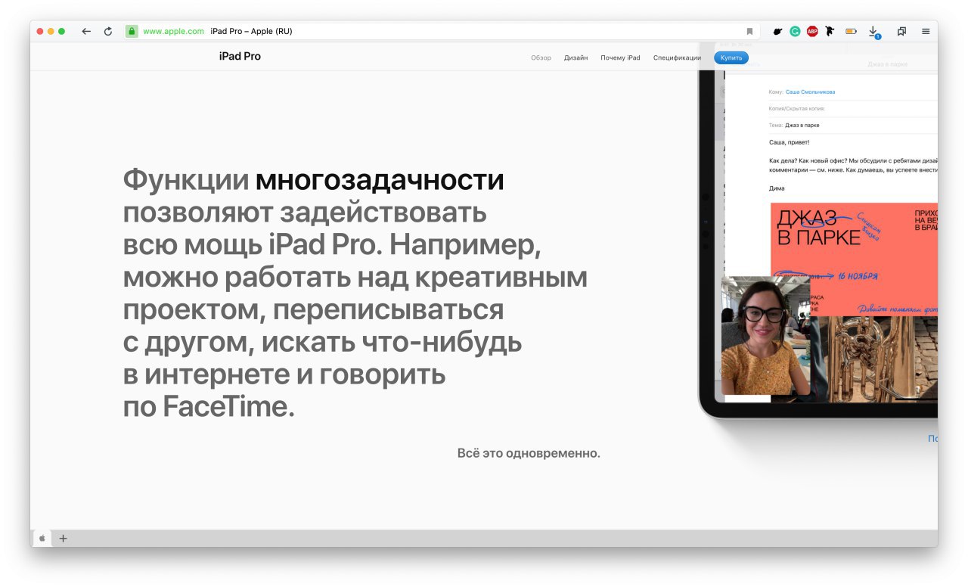
Task: Click the brass instrument photo
Action: pyautogui.click(x=873, y=359)
